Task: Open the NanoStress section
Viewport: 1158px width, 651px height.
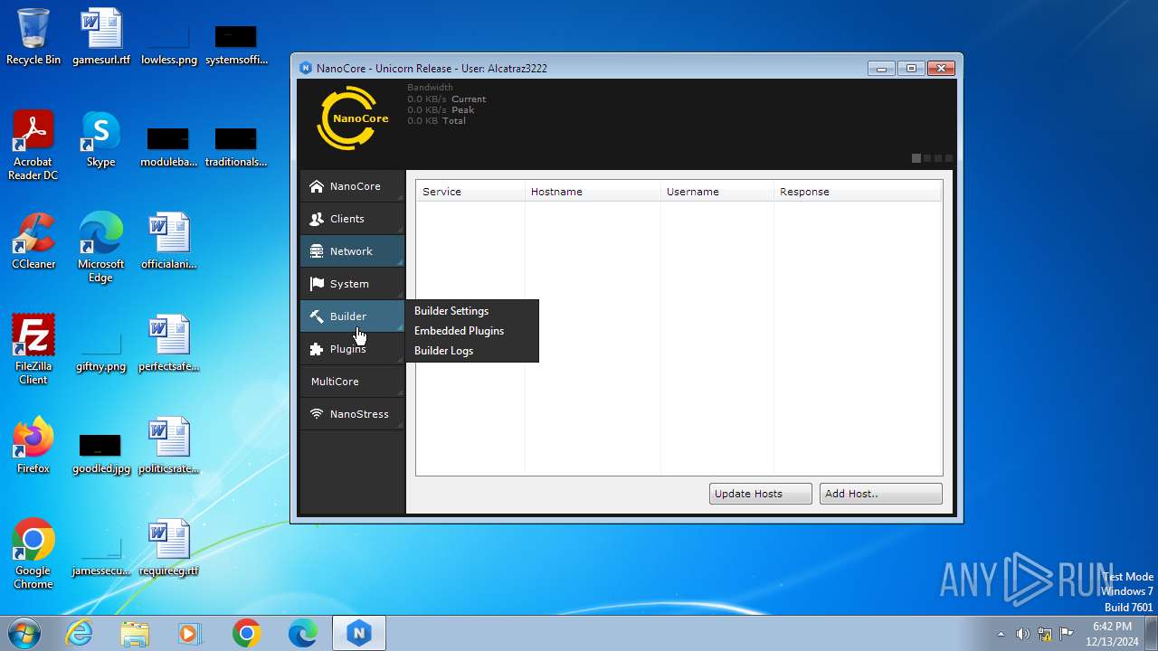Action: tap(352, 414)
